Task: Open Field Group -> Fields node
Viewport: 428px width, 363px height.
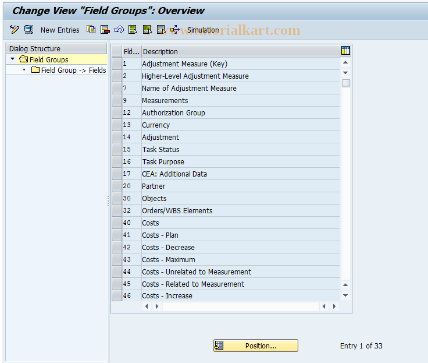Action: 68,70
